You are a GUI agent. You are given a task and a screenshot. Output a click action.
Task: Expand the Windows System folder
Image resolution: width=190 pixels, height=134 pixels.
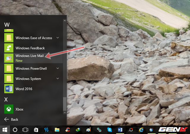click(58, 79)
